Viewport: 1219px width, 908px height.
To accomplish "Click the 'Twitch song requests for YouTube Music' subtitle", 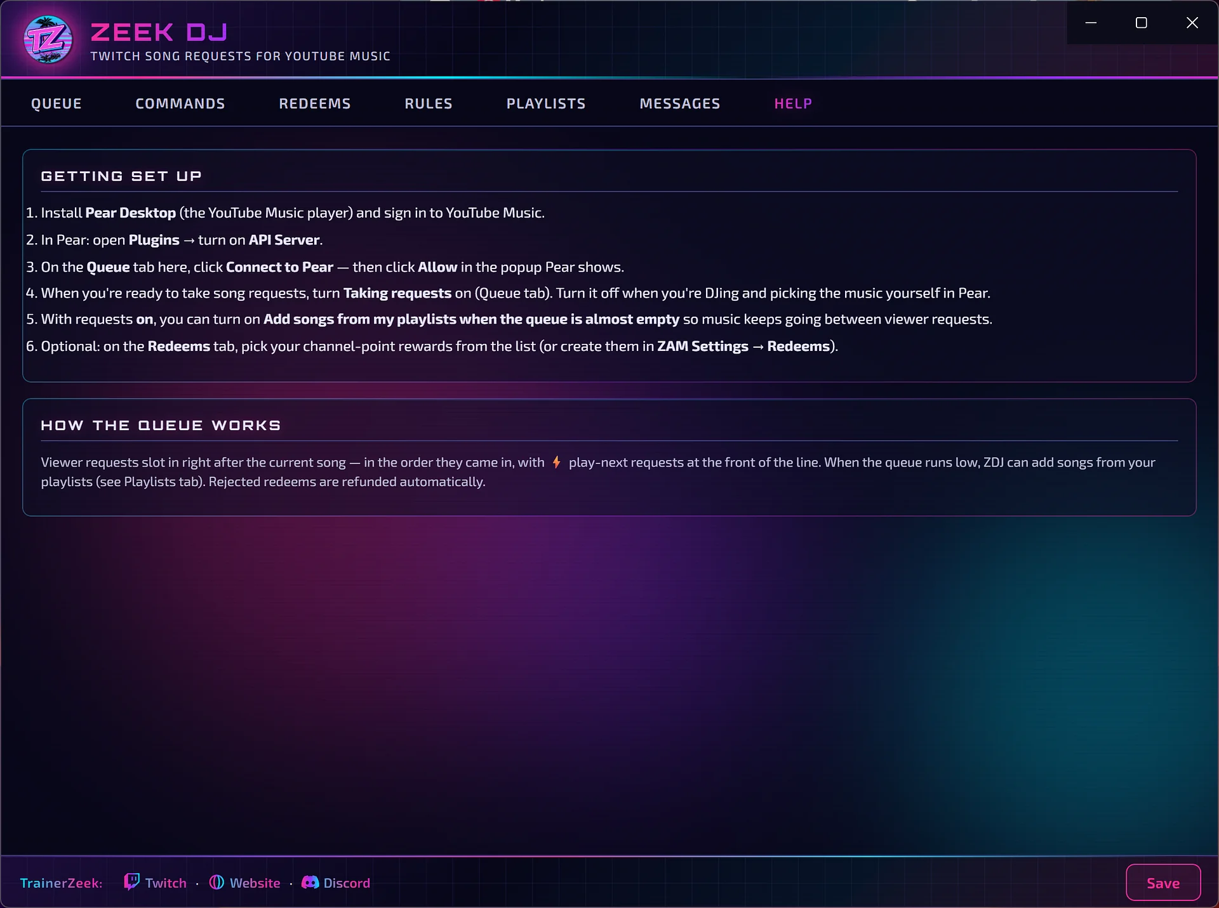I will (240, 56).
